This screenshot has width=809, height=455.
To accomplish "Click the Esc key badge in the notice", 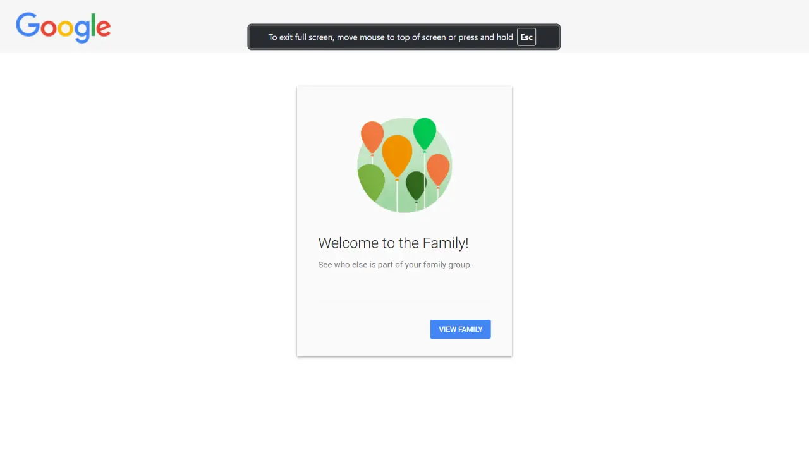I will click(x=526, y=37).
